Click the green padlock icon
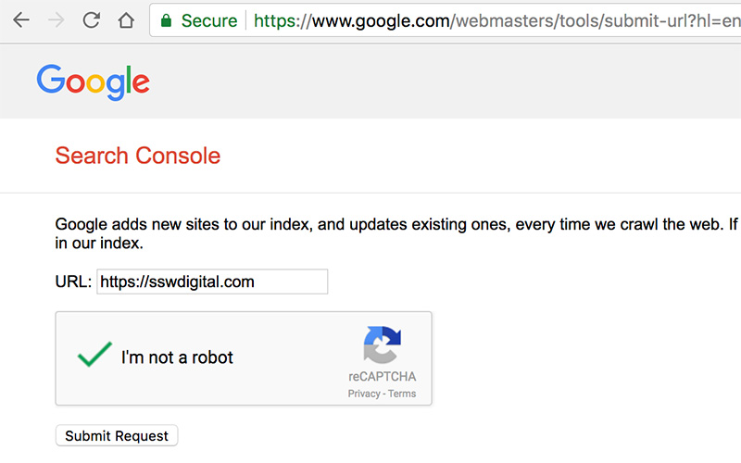The height and width of the screenshot is (463, 741). coord(166,20)
